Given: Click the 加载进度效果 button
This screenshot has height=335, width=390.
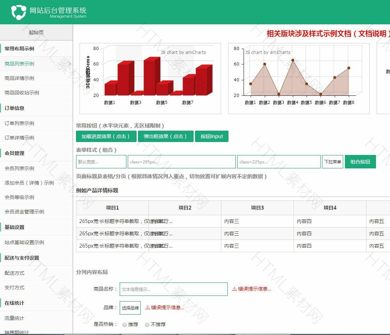Looking at the screenshot, I should [x=106, y=136].
